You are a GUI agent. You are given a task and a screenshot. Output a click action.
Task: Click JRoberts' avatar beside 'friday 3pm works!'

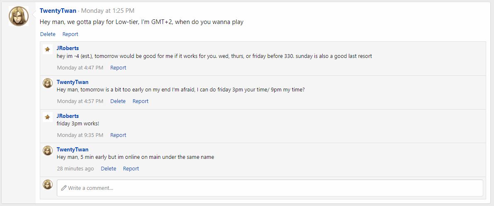point(48,117)
